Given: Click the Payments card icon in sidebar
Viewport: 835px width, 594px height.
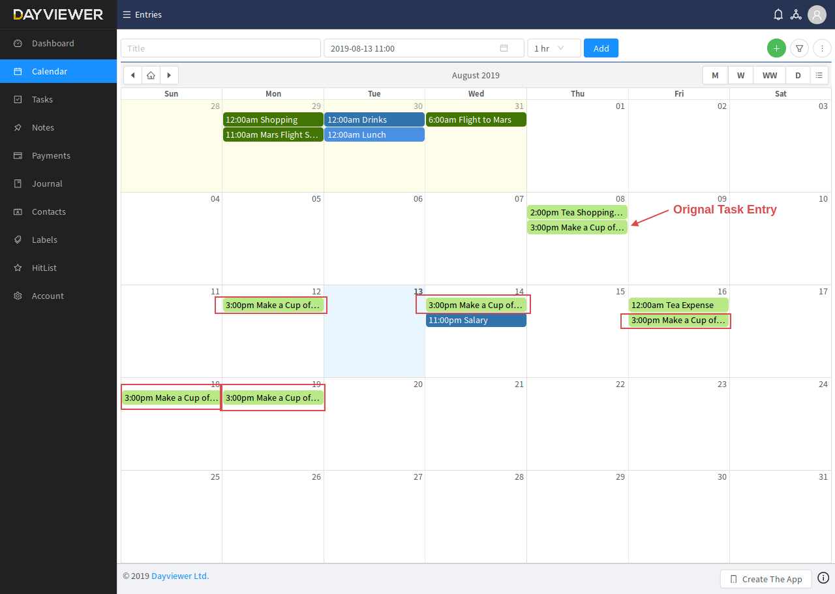Looking at the screenshot, I should click(18, 155).
